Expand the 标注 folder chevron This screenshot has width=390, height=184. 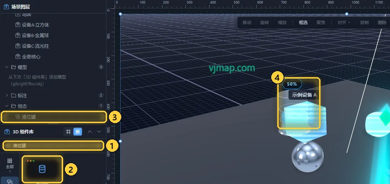tap(7, 95)
